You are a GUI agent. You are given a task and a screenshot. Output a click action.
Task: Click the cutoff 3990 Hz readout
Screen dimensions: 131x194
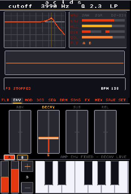(39, 6)
